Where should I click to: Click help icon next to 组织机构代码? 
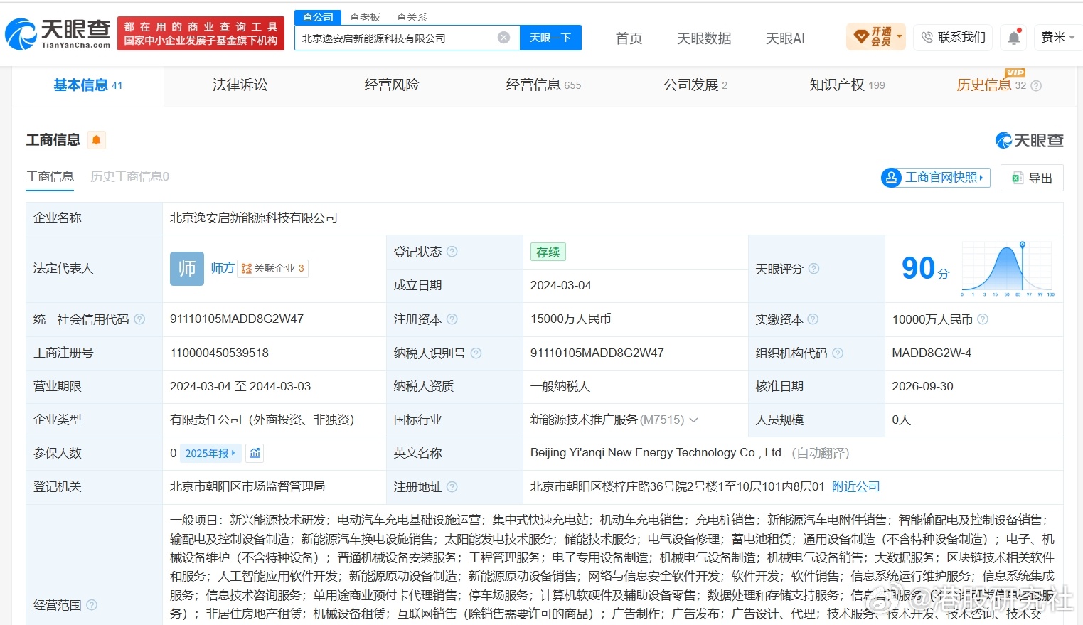838,353
